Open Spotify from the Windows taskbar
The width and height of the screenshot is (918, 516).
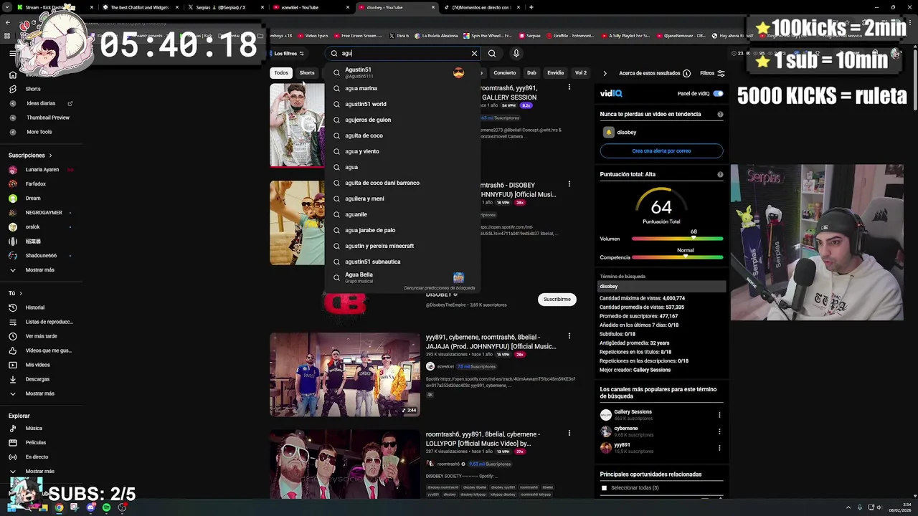[x=106, y=507]
